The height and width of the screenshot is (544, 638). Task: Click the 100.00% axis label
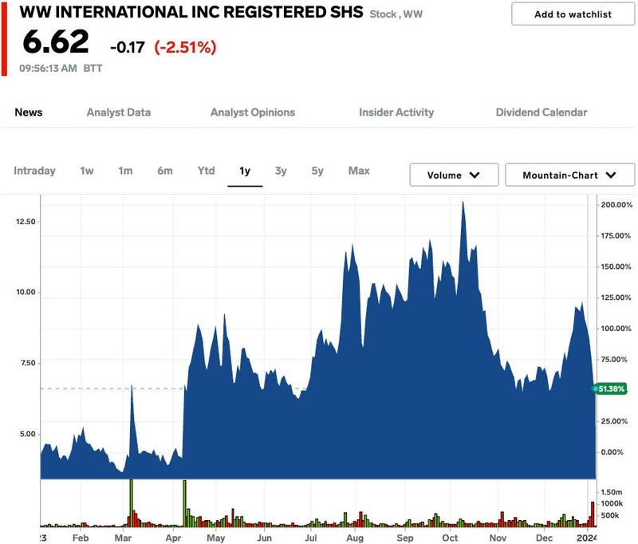click(x=616, y=329)
